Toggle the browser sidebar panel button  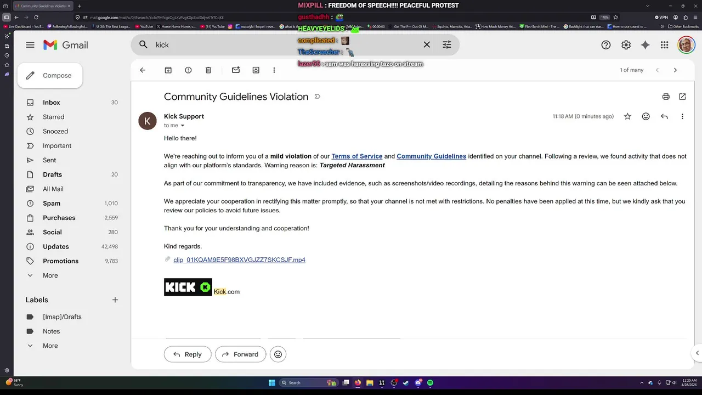click(7, 17)
